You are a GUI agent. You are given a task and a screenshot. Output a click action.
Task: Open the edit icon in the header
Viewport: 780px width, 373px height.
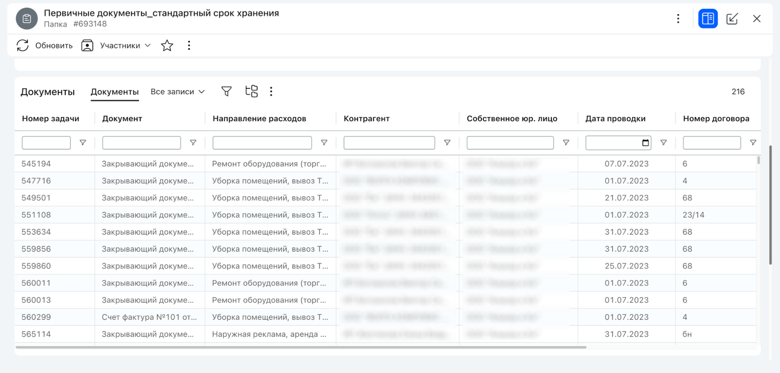pyautogui.click(x=732, y=19)
